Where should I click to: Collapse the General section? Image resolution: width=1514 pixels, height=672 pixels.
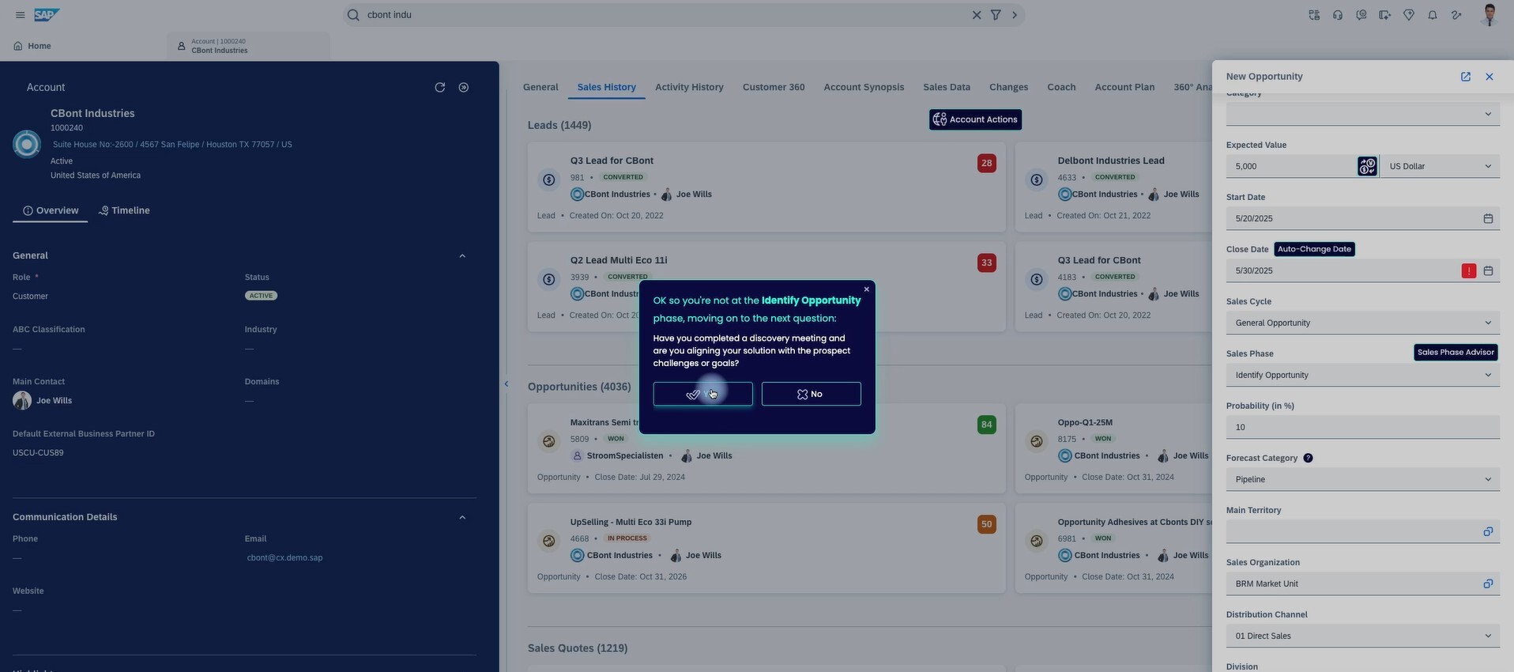pos(462,256)
